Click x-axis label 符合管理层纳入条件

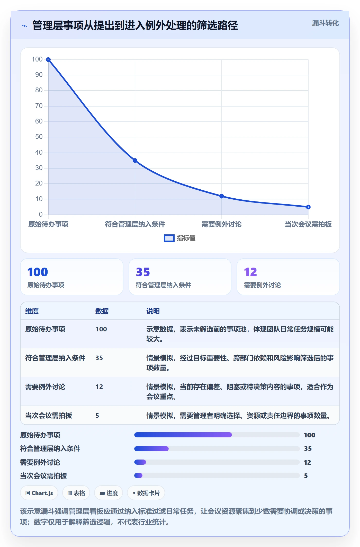coord(135,224)
